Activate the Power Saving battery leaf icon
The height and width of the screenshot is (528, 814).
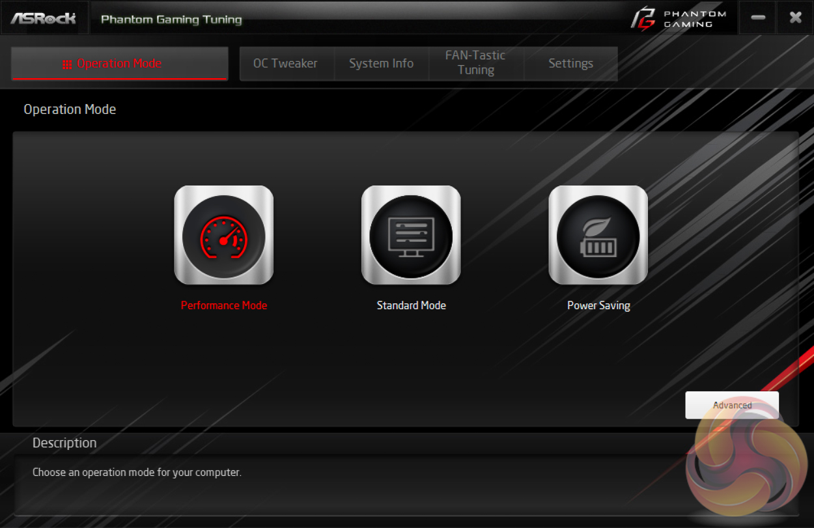(598, 235)
